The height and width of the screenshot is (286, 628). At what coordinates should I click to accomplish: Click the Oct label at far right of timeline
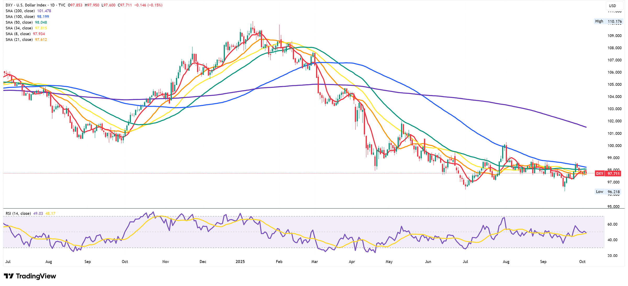click(x=582, y=261)
